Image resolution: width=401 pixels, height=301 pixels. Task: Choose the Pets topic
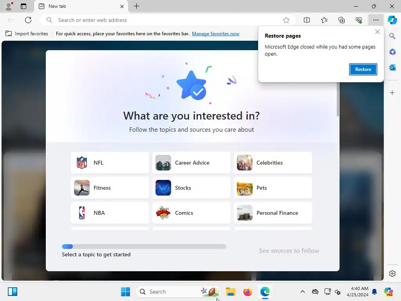(x=273, y=188)
